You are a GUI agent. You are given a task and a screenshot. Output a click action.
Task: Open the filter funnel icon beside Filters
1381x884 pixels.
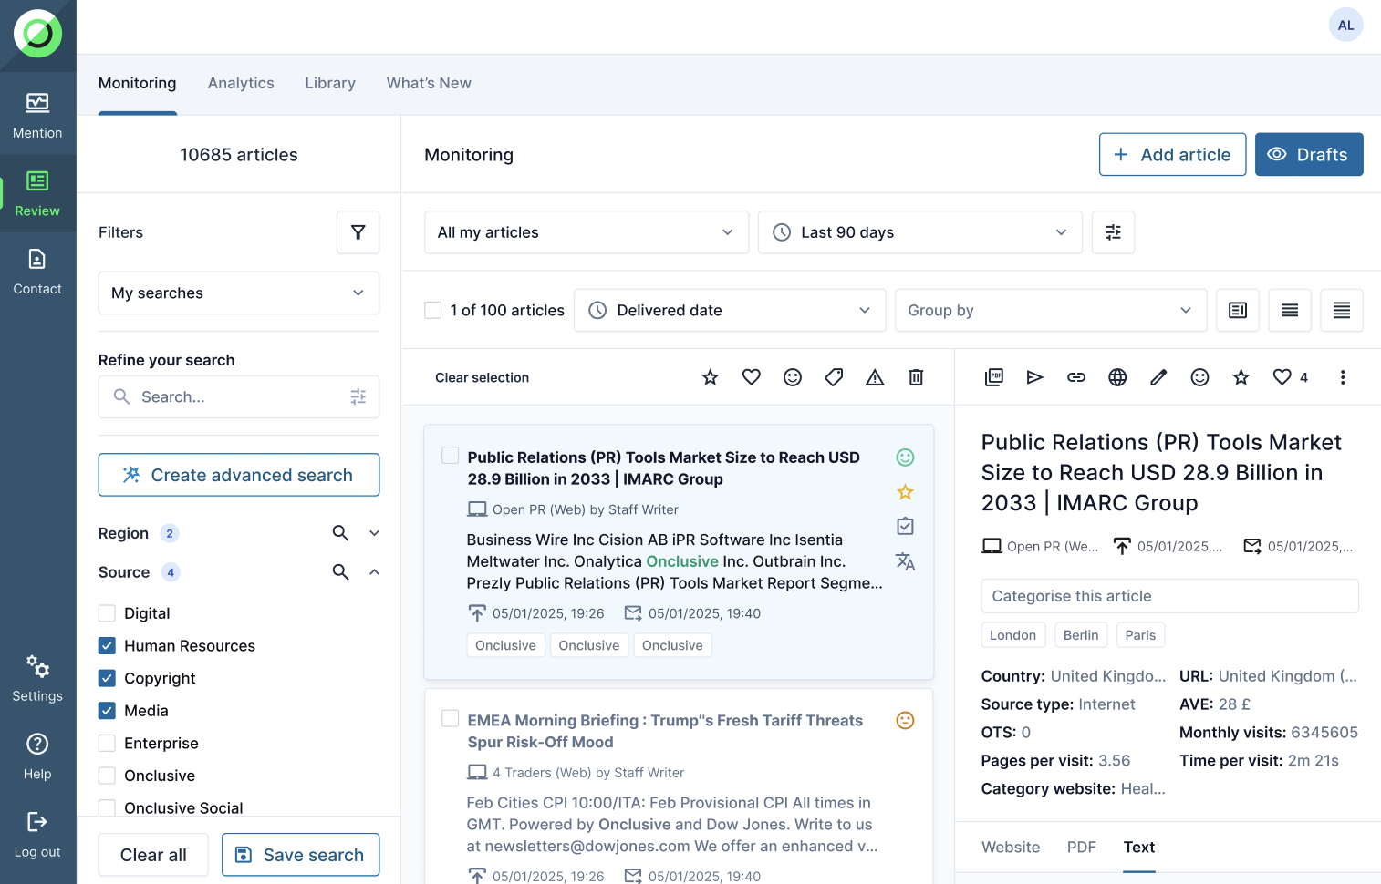point(358,232)
